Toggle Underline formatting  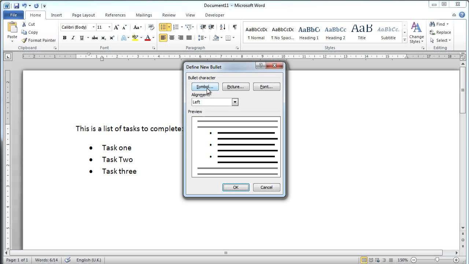(x=81, y=38)
